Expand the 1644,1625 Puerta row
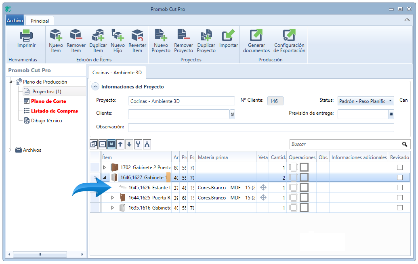Viewport: 418px width, 264px height. pyautogui.click(x=113, y=198)
